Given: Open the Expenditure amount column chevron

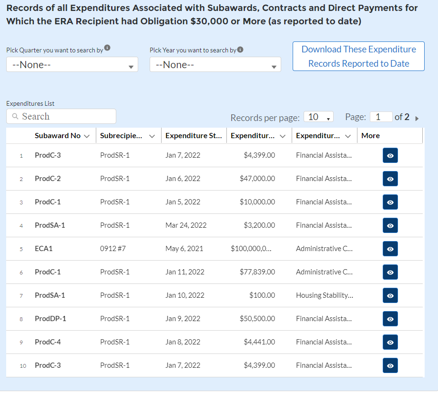Looking at the screenshot, I should (283, 136).
